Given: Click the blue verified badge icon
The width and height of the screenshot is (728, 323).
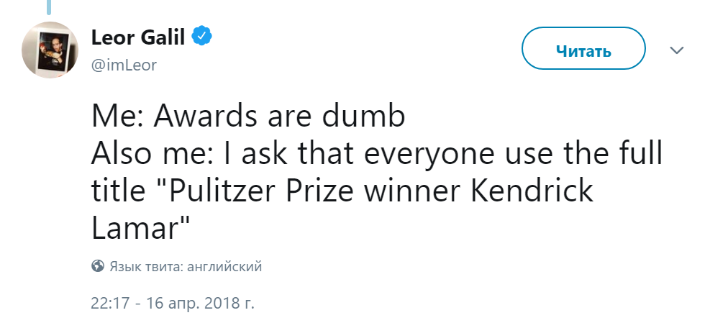Looking at the screenshot, I should coord(202,36).
